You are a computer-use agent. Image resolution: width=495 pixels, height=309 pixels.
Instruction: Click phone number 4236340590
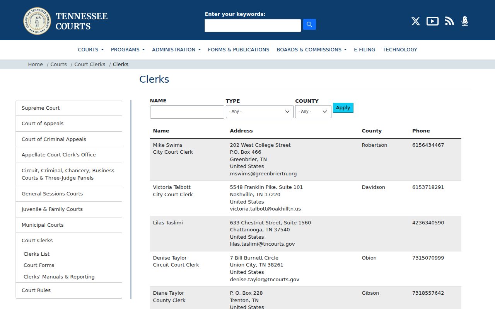[428, 223]
